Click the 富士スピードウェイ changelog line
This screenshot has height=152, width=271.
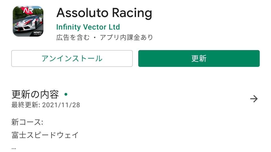click(45, 135)
